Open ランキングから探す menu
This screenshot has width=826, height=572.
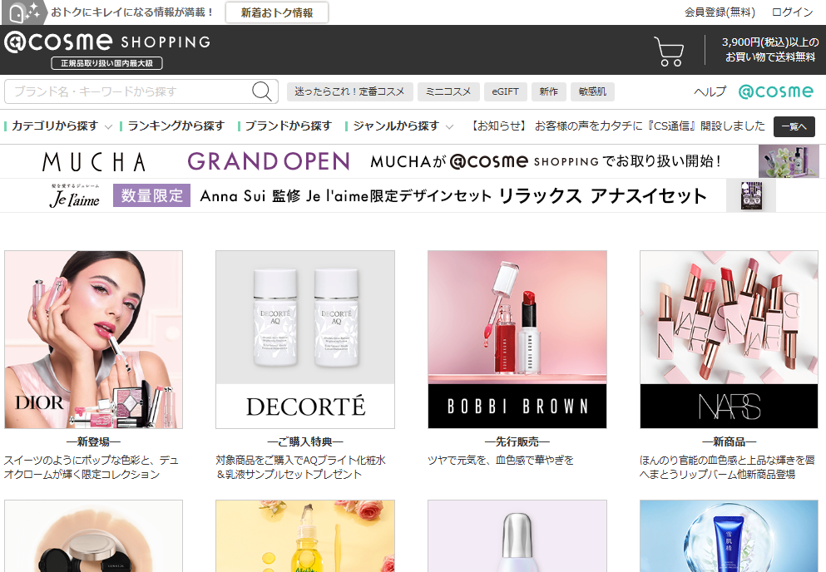coord(176,126)
